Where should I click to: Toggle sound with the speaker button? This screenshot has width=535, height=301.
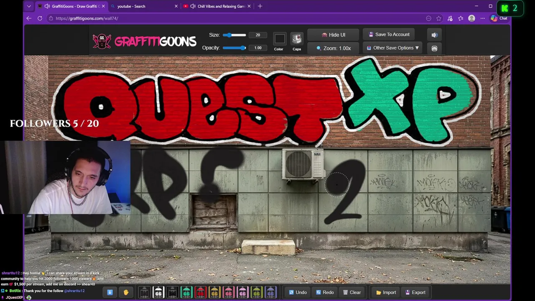(434, 35)
